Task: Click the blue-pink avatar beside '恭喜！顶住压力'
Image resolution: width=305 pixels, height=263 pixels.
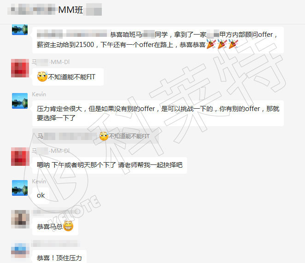Action: point(20,251)
